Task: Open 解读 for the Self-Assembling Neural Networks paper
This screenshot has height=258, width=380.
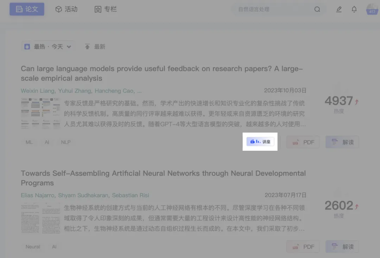Action: click(x=342, y=247)
